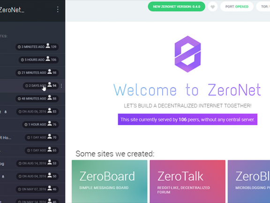Image resolution: width=270 pixels, height=203 pixels.
Task: Click the peers person icon beside 106 in sidebar
Action: click(x=48, y=59)
